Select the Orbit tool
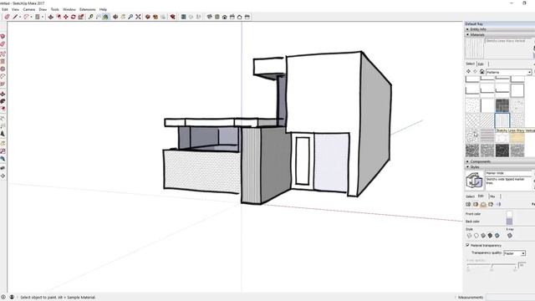 tap(115, 17)
